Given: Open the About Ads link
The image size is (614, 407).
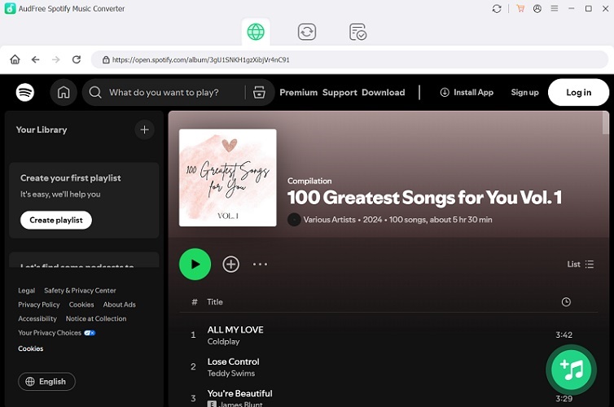Looking at the screenshot, I should coord(120,304).
